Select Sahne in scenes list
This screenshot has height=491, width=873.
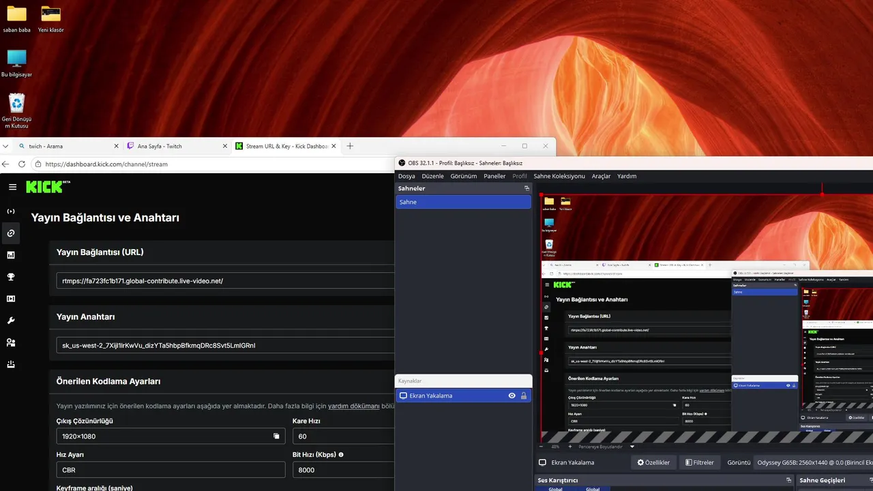[463, 202]
